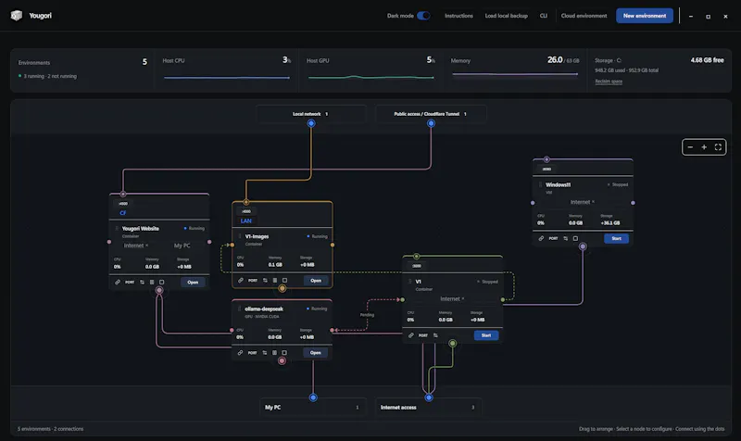Remove the Internet tag on Yougori Website
This screenshot has height=441, width=741.
point(147,246)
